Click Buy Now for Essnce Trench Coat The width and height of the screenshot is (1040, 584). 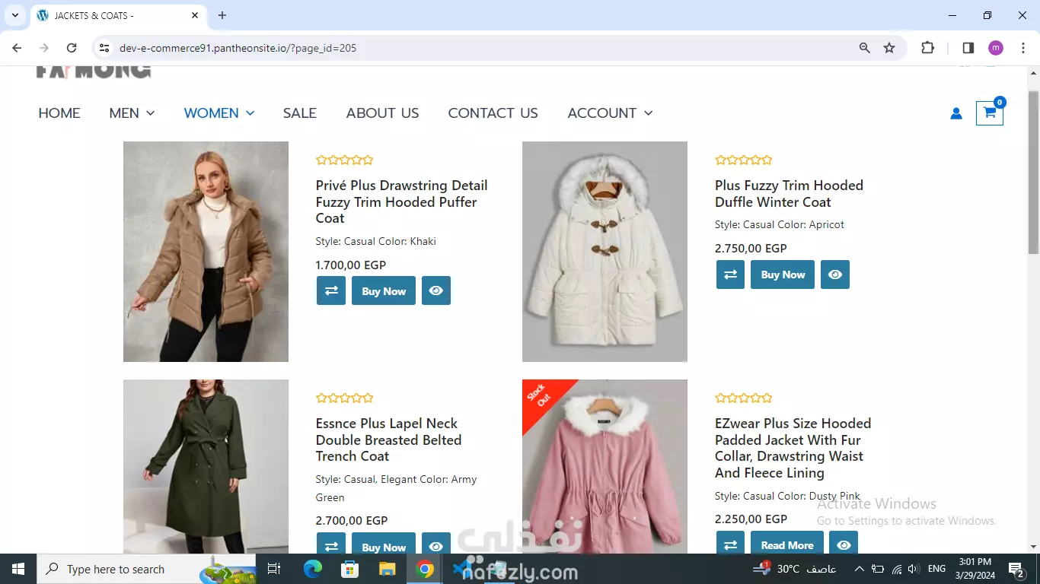coord(384,544)
